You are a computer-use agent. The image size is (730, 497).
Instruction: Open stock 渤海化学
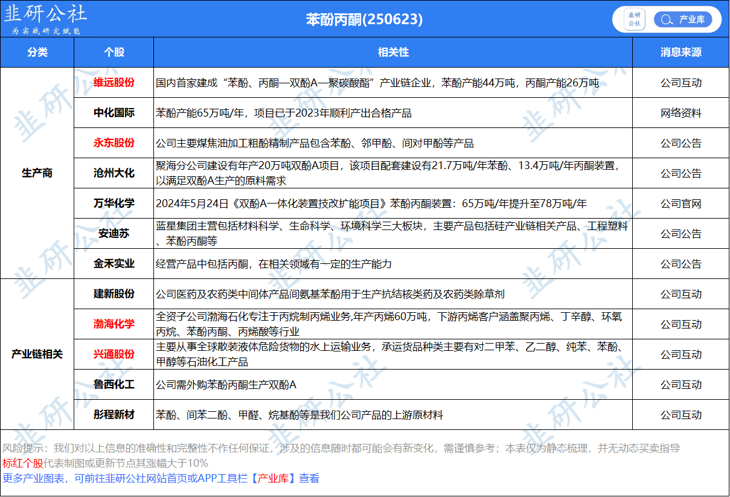[x=114, y=324]
